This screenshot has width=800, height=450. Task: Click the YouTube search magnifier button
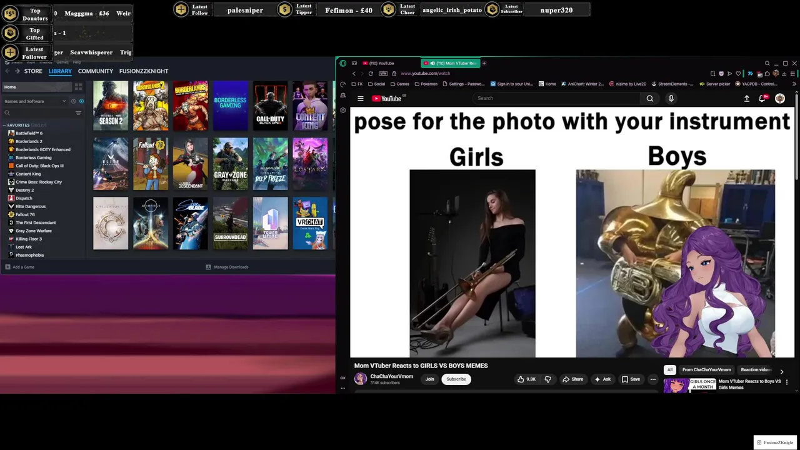coord(650,98)
